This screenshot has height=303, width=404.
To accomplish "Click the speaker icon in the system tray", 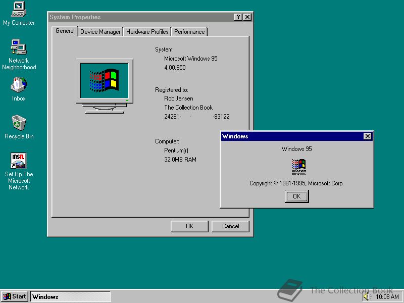I will (x=367, y=296).
